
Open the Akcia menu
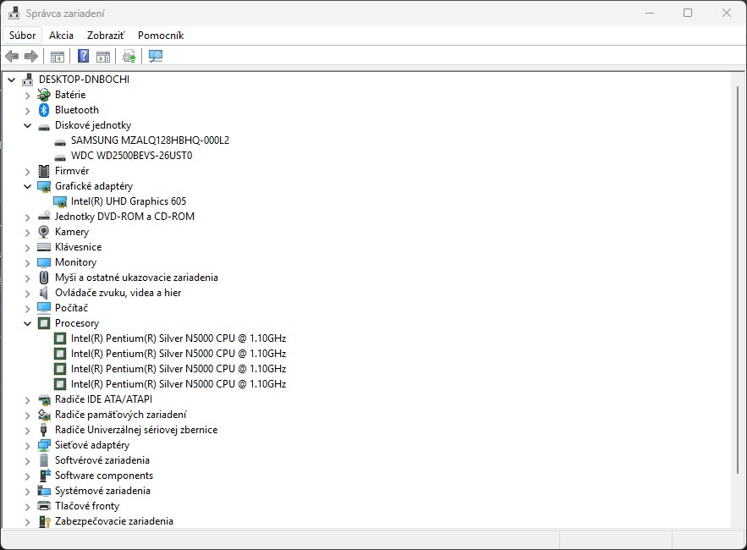61,35
